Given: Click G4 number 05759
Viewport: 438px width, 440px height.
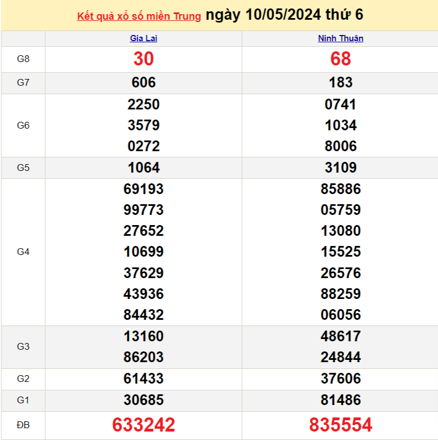Looking at the screenshot, I should [x=340, y=210].
